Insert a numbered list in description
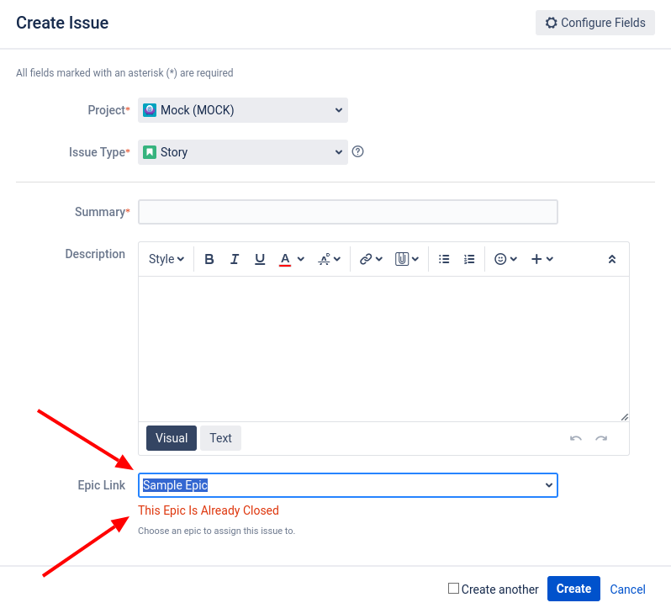 [x=469, y=259]
